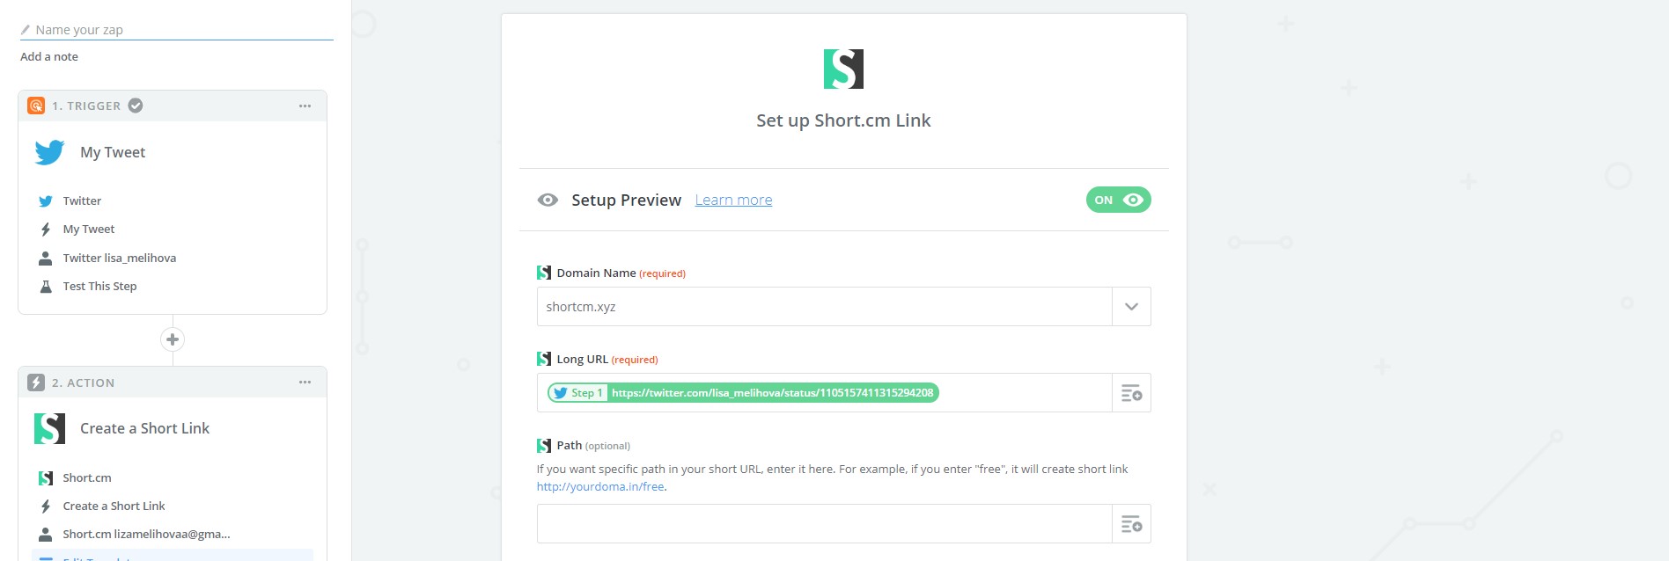This screenshot has height=561, width=1669.
Task: Open the Learn more link
Action: [733, 200]
